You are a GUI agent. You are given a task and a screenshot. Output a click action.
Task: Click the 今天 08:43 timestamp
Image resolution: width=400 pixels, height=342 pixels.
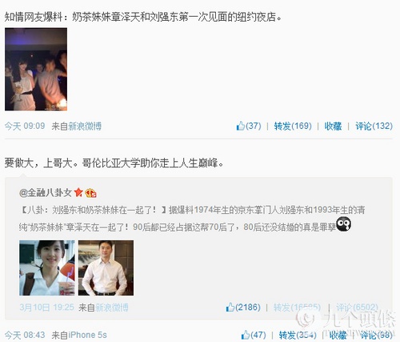click(x=25, y=335)
